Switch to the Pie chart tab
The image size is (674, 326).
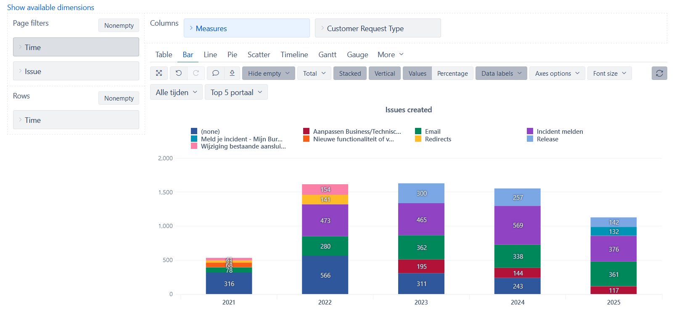232,55
